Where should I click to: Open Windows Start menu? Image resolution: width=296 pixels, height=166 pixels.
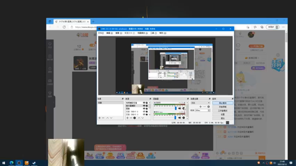(x=4, y=163)
